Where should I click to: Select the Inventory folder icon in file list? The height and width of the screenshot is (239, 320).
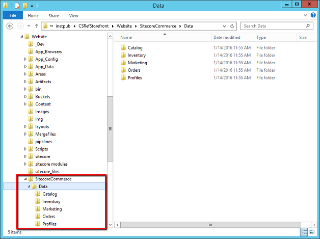click(123, 55)
